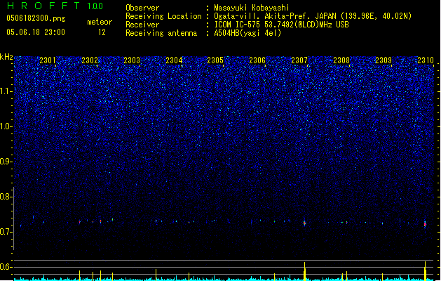Select the A504HB(yagi 4el) antenna text
The image size is (441, 281).
click(247, 33)
